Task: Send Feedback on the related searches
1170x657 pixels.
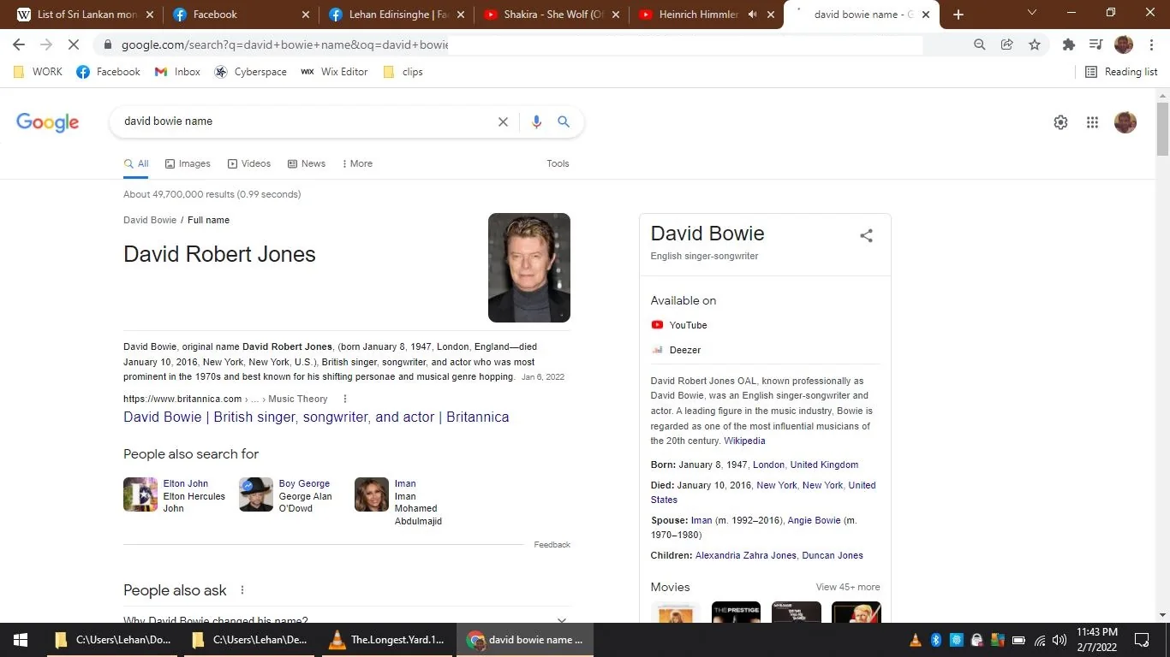Action: pos(552,545)
